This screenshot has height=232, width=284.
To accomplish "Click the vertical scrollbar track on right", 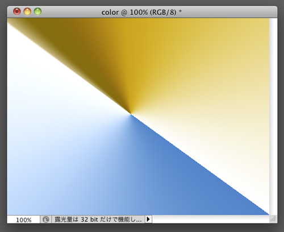I will (x=273, y=117).
